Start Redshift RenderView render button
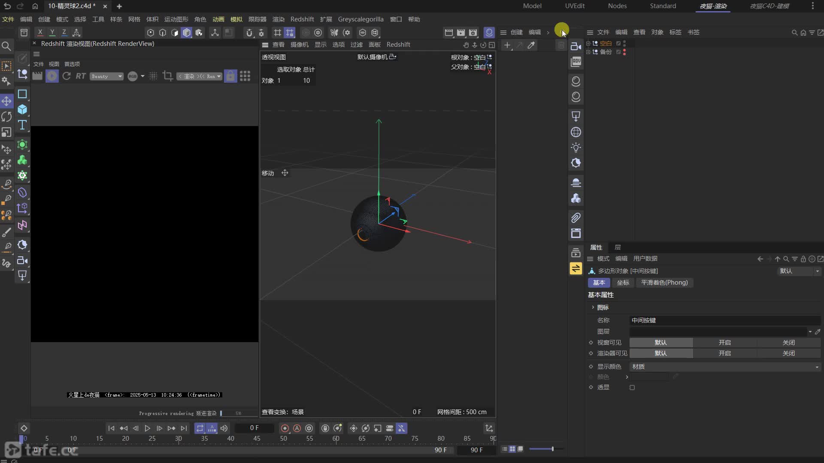The height and width of the screenshot is (463, 824). tap(52, 76)
